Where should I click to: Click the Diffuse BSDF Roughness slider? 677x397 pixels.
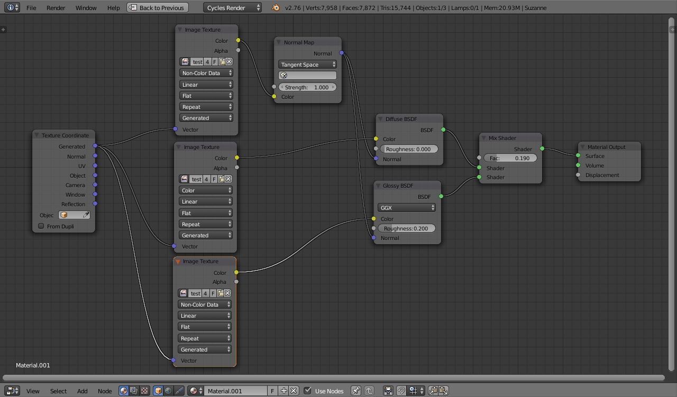click(x=409, y=149)
